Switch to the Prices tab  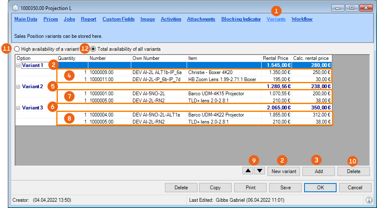point(50,19)
